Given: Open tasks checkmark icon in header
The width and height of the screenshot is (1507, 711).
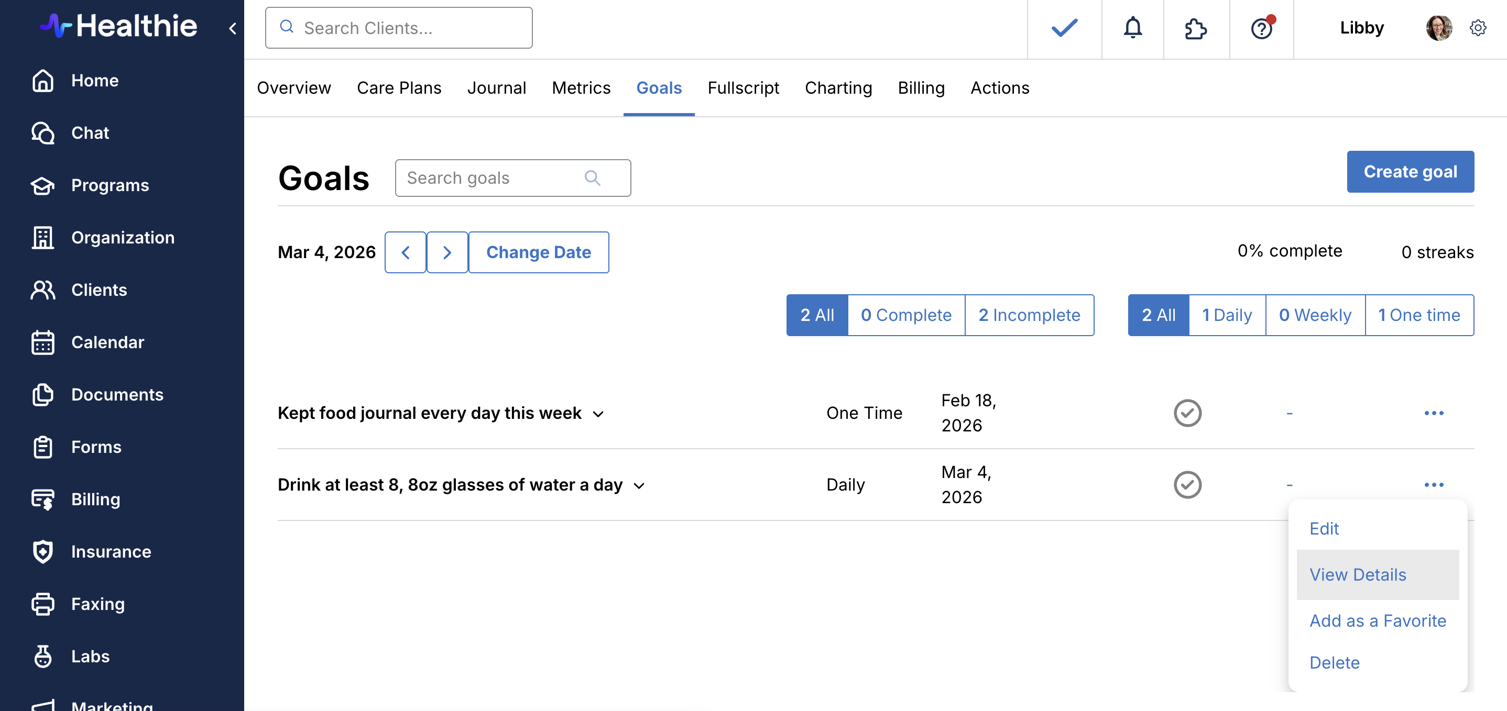Looking at the screenshot, I should [1064, 27].
